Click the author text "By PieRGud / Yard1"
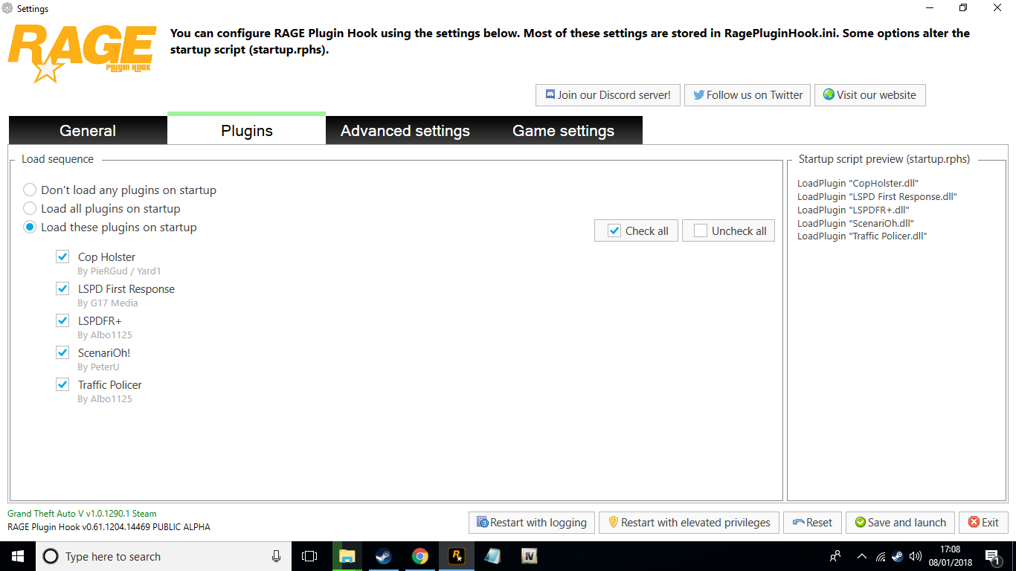This screenshot has width=1016, height=571. coord(119,271)
